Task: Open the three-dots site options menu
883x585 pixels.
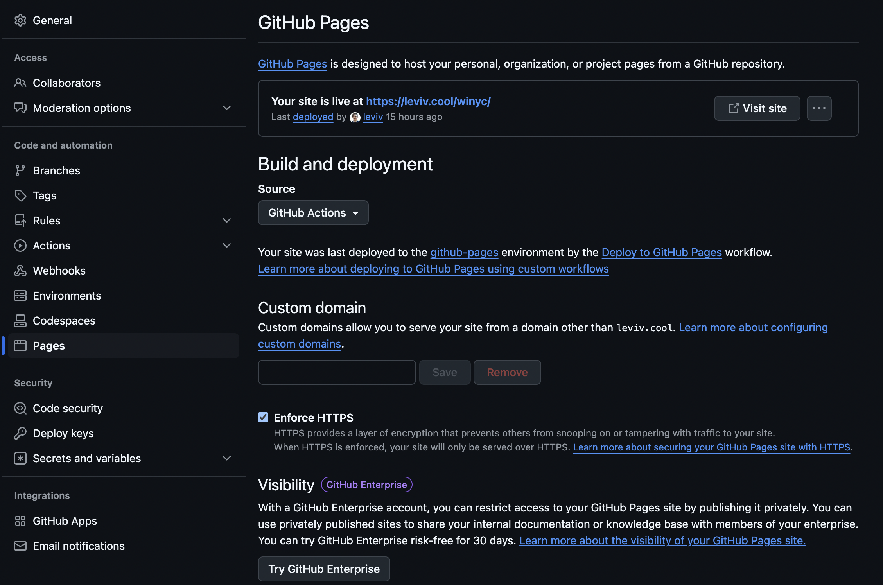Action: pos(819,108)
